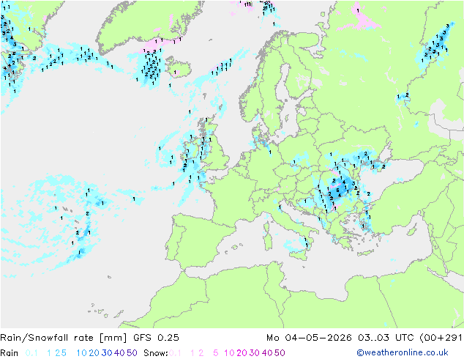Select the "(00+291" forecast offset text
464x359 pixels.
pyautogui.click(x=441, y=338)
